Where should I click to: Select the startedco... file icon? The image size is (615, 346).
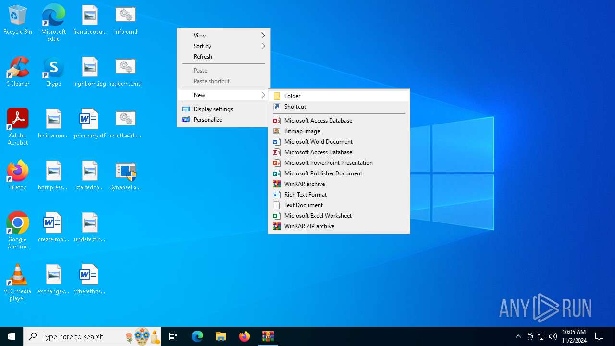(89, 176)
